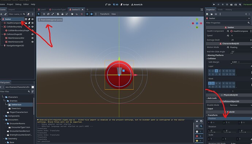
Task: Lock the selected node with padlock icon
Action: click(x=62, y=14)
